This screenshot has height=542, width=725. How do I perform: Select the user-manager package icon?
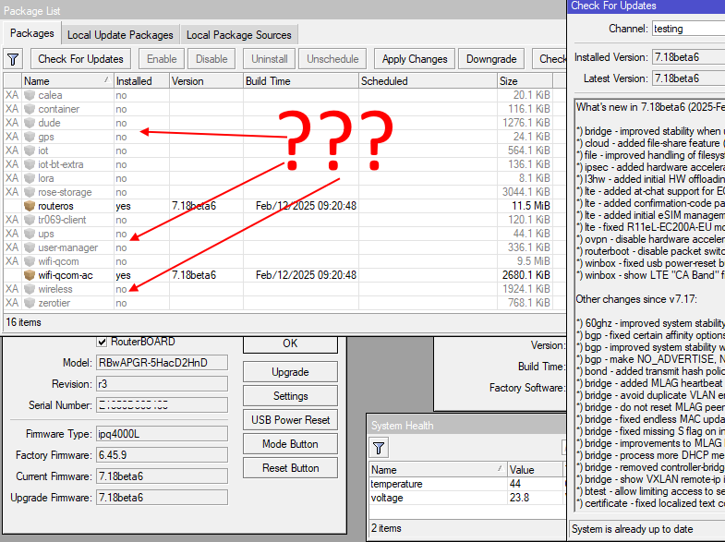click(x=30, y=247)
